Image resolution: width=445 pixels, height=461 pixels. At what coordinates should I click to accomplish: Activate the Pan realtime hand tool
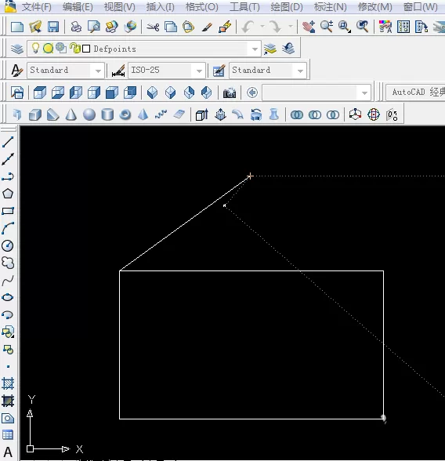tap(309, 27)
